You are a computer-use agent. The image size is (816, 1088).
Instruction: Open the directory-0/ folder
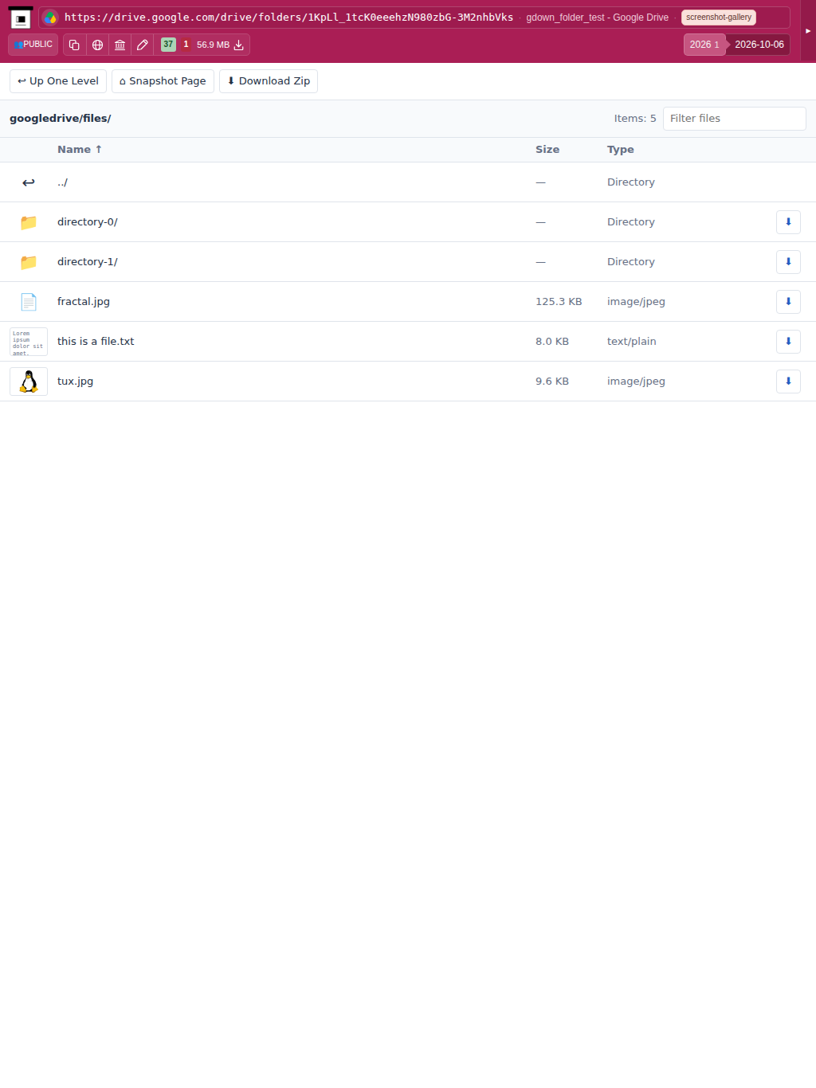(88, 222)
